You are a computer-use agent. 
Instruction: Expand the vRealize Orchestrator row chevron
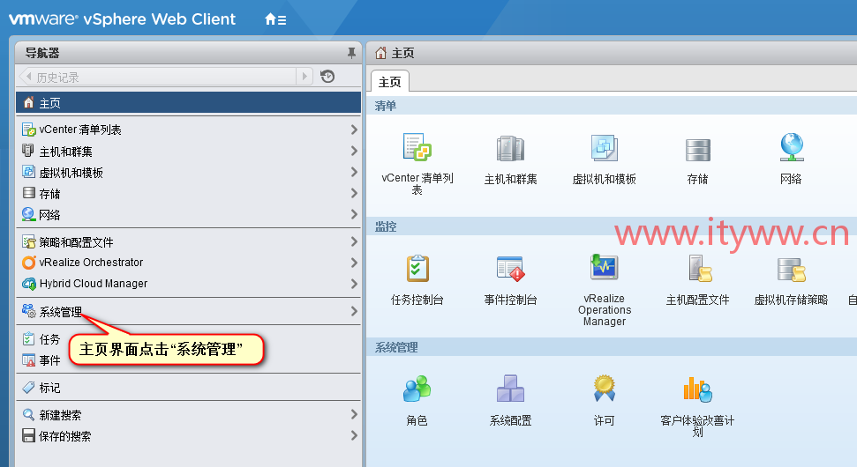point(354,263)
